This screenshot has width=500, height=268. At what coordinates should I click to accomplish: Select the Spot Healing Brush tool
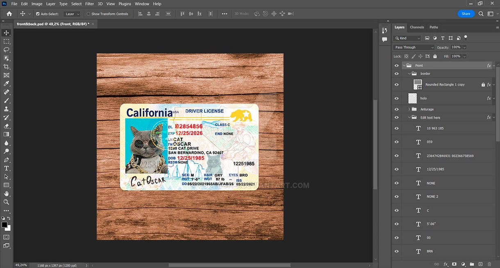pyautogui.click(x=7, y=92)
